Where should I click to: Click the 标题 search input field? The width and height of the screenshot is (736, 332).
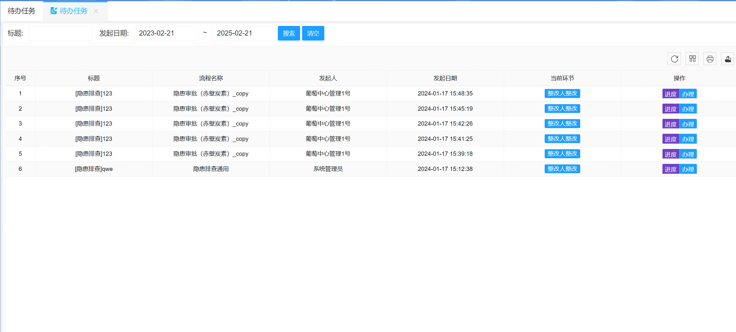[x=60, y=33]
